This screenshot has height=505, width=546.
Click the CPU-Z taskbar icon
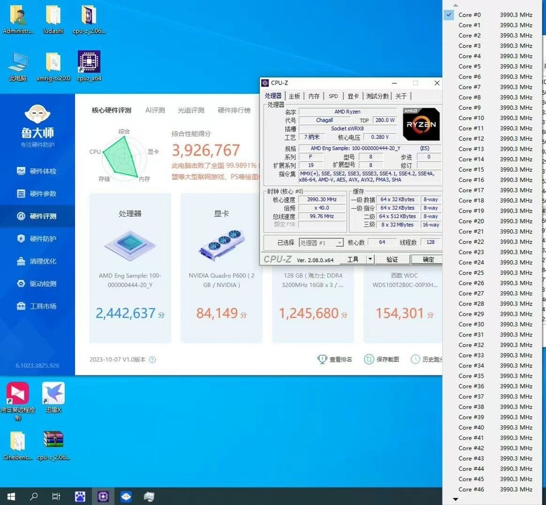click(103, 496)
